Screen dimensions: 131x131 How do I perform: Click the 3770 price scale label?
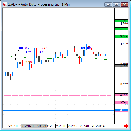[x=124, y=44]
